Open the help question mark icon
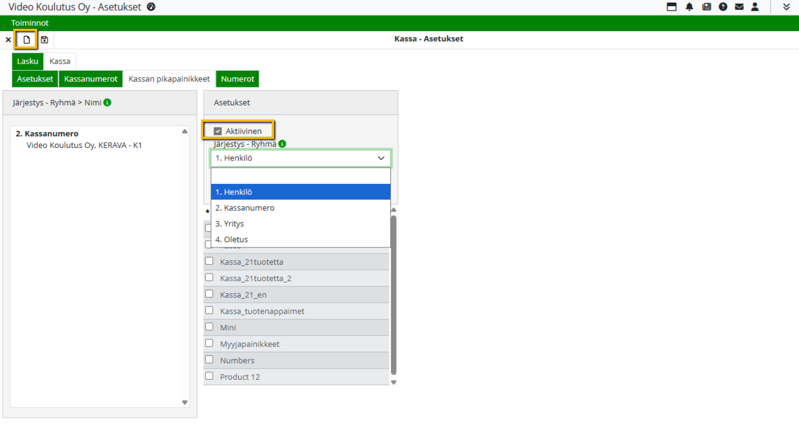Image resolution: width=799 pixels, height=429 pixels. coord(723,7)
